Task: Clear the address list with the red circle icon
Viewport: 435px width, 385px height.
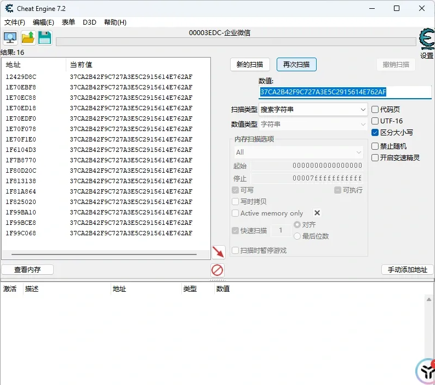Action: 217,270
